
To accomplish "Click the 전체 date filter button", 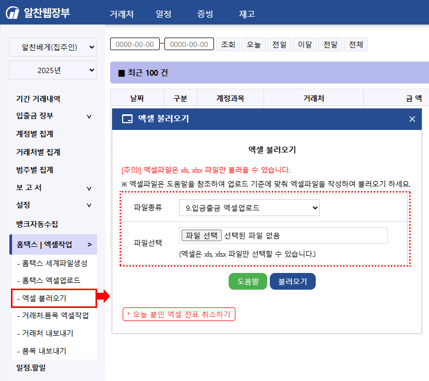I will 356,44.
